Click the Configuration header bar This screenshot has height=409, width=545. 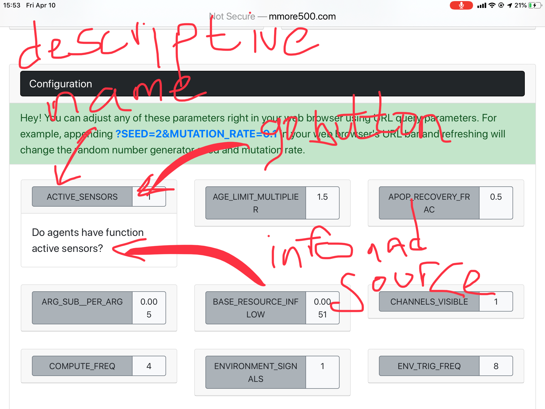272,84
